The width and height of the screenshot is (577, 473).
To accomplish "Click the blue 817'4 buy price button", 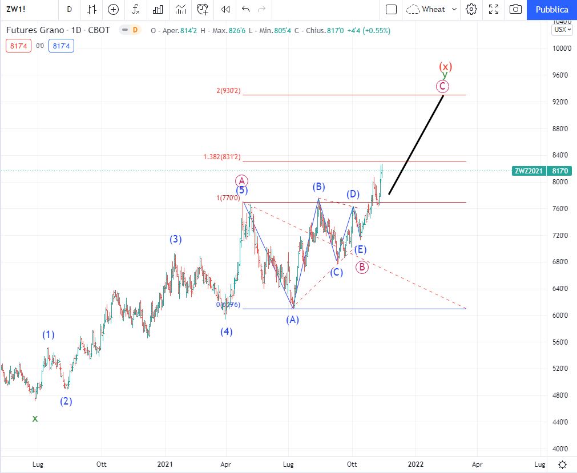I will click(61, 46).
